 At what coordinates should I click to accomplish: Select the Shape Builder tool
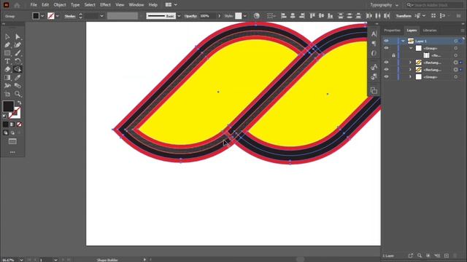(18, 69)
